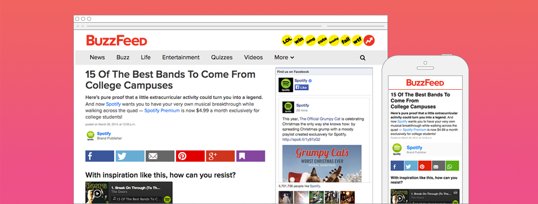The width and height of the screenshot is (538, 204).
Task: Share on Google Plus icon
Action: tap(220, 156)
